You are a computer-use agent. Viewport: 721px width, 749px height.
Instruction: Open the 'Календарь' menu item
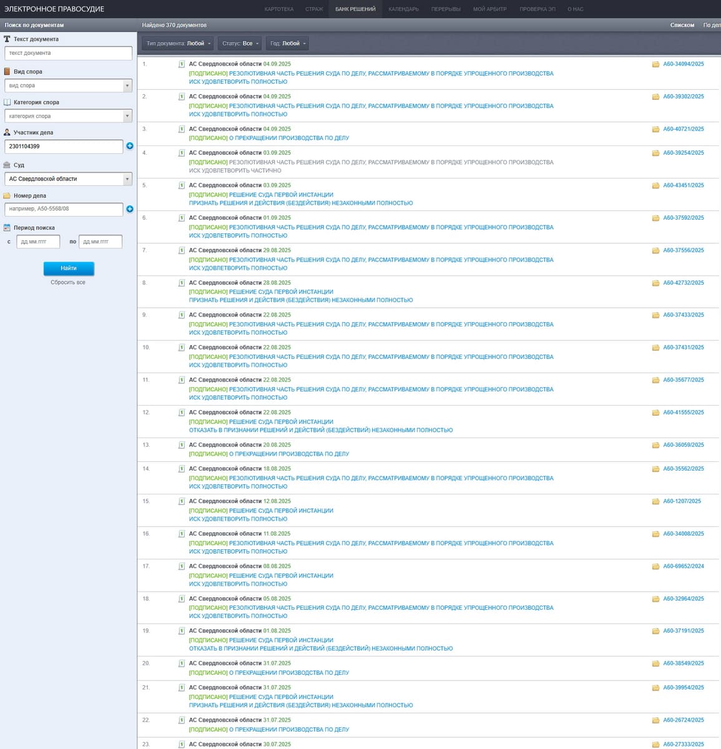coord(403,9)
